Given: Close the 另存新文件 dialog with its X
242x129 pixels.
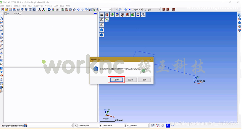Looking at the screenshot, I should pyautogui.click(x=151, y=59).
